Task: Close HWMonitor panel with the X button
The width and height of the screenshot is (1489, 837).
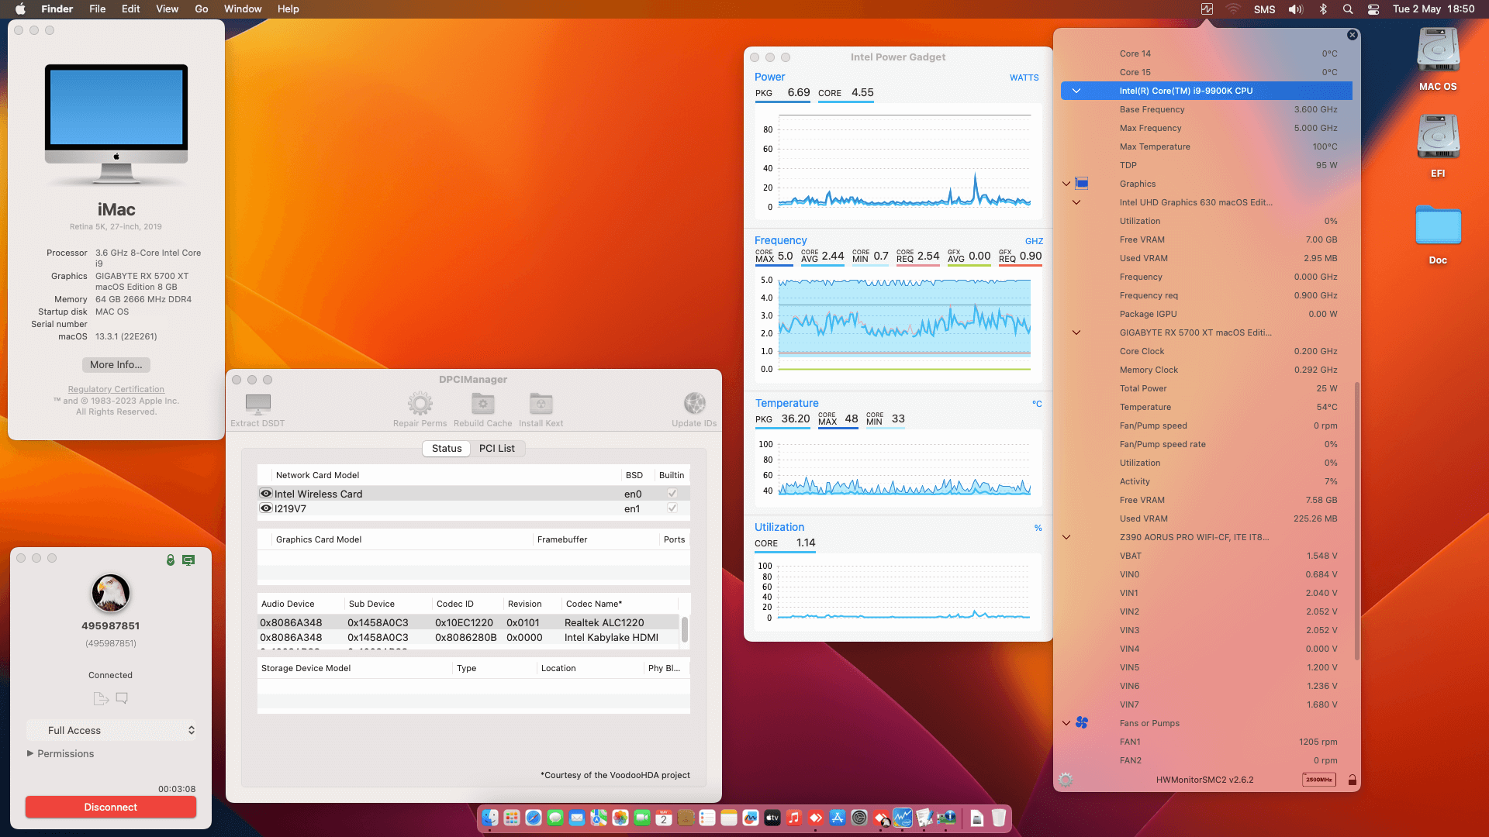Action: [x=1352, y=35]
